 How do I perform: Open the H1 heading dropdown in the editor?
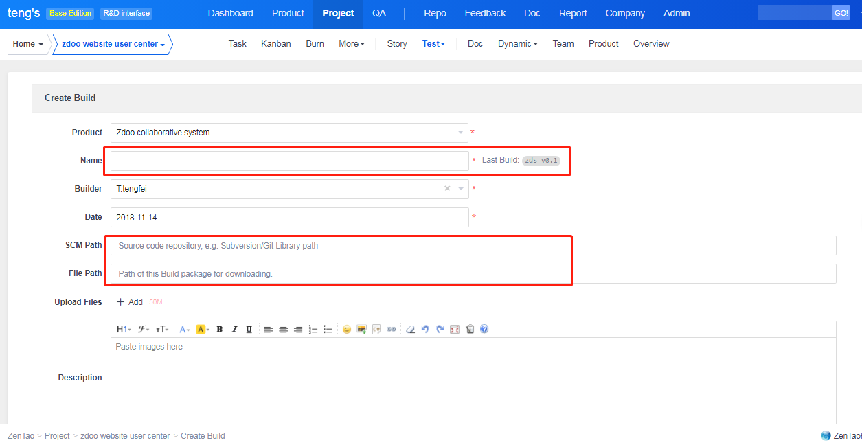click(x=124, y=330)
